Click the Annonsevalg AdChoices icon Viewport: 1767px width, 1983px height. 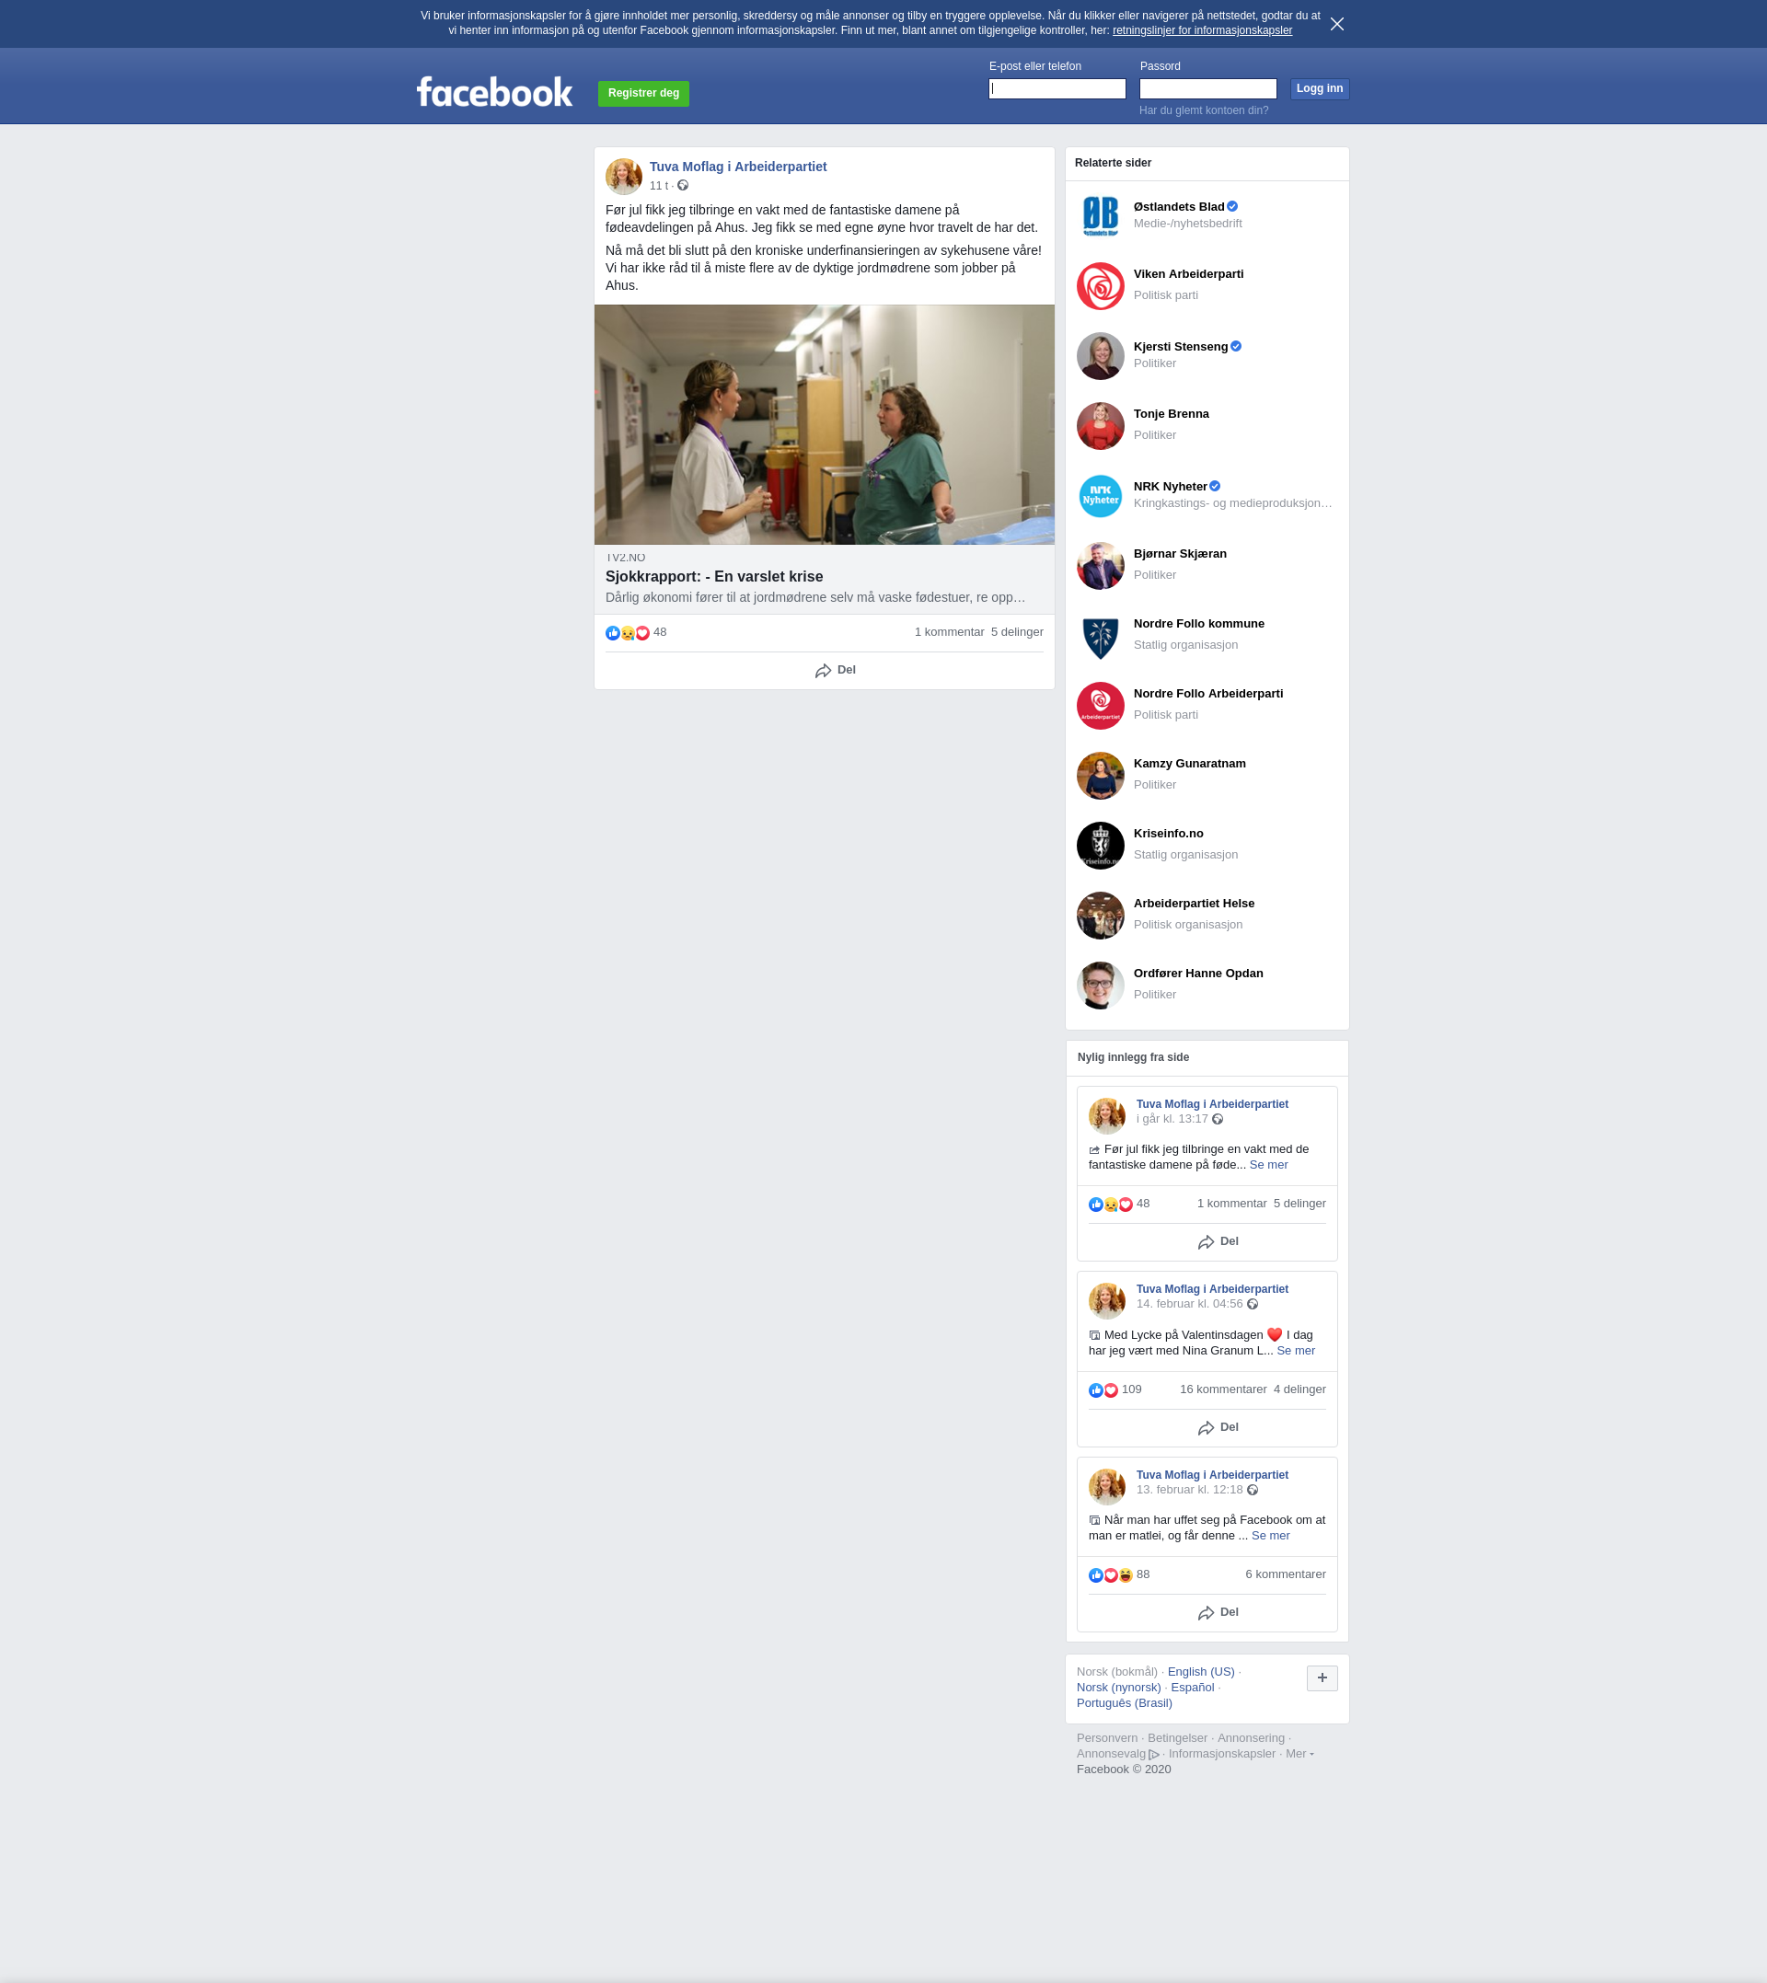[x=1153, y=1754]
